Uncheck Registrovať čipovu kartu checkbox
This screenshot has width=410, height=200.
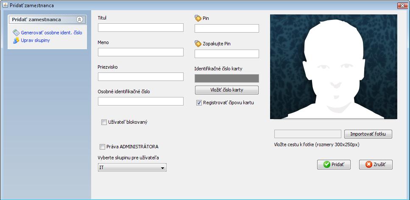pyautogui.click(x=199, y=103)
